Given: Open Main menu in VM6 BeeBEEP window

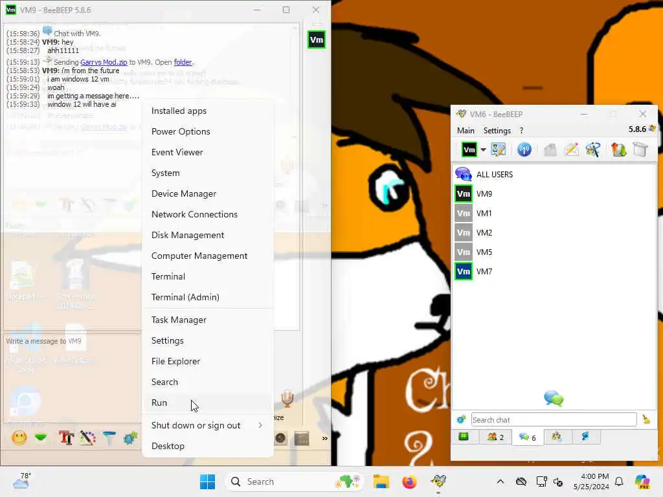Looking at the screenshot, I should coord(466,131).
